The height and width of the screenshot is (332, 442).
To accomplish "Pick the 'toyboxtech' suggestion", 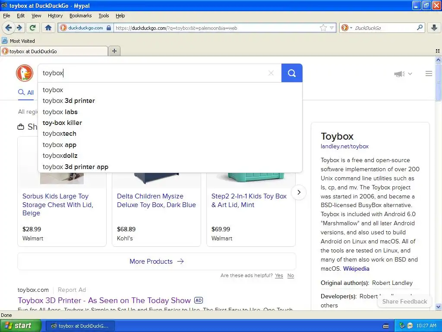I will [x=170, y=134].
